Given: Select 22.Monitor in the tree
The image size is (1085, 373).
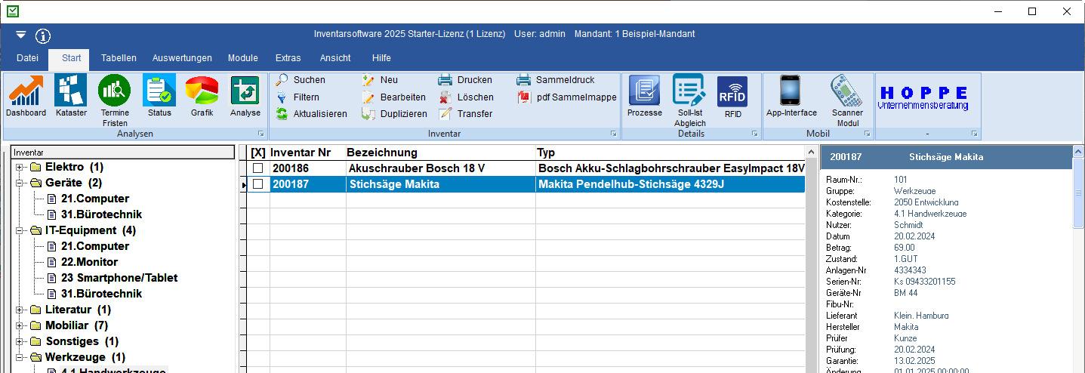Looking at the screenshot, I should click(89, 262).
